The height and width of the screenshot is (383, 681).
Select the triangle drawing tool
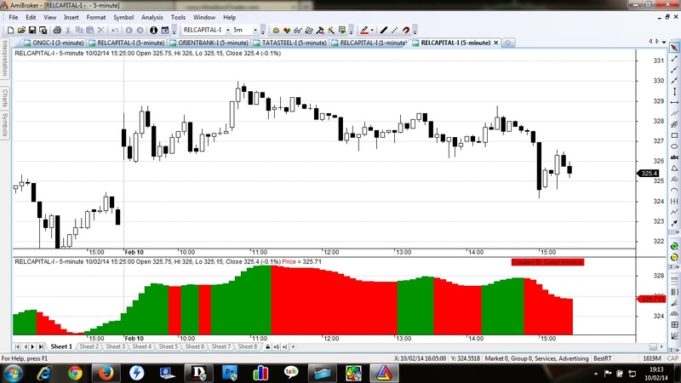tap(674, 168)
